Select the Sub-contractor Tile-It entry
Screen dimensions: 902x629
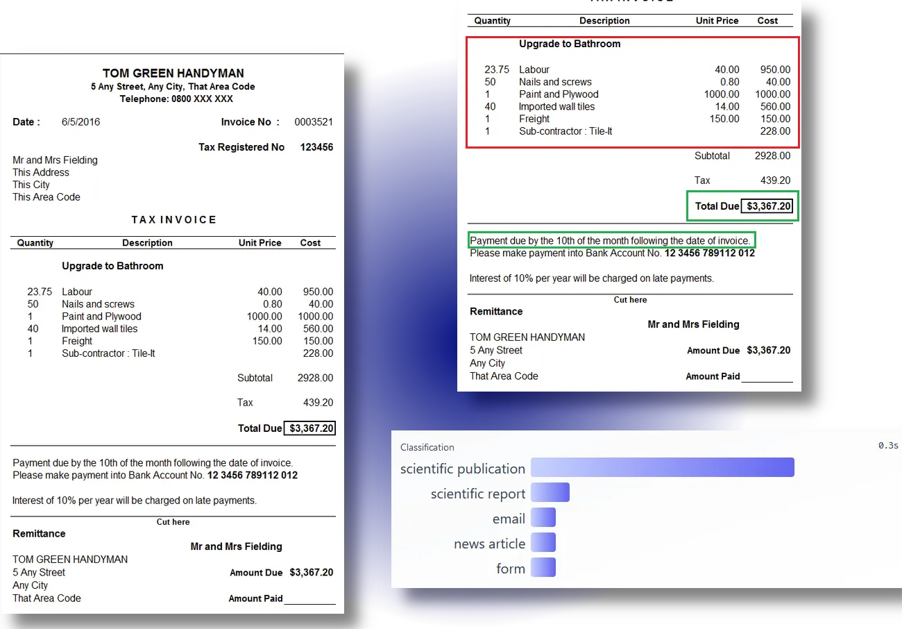[108, 353]
